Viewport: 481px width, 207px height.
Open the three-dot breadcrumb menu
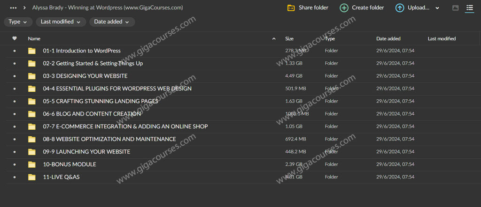13,8
